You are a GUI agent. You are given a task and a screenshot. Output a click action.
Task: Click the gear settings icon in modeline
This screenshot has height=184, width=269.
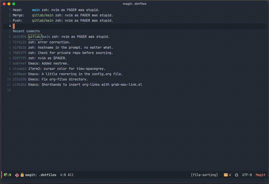coord(236,175)
